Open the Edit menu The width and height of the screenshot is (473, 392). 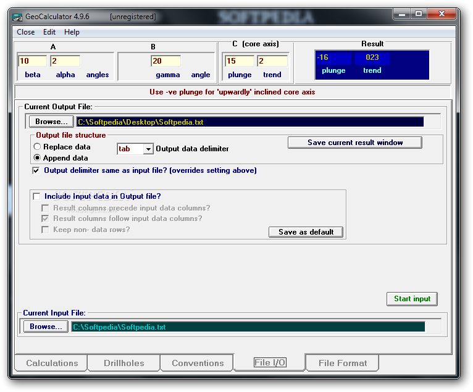(x=49, y=32)
